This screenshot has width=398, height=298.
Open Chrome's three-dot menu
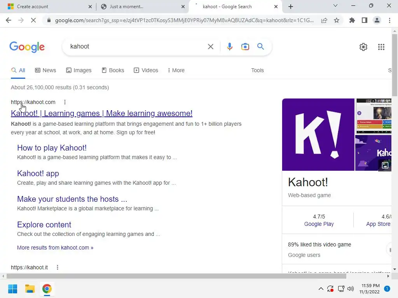click(x=389, y=20)
